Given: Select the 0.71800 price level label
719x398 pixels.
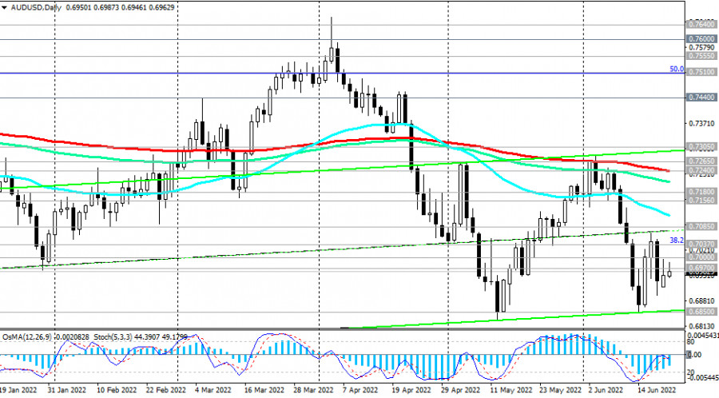Looking at the screenshot, I should [x=701, y=192].
